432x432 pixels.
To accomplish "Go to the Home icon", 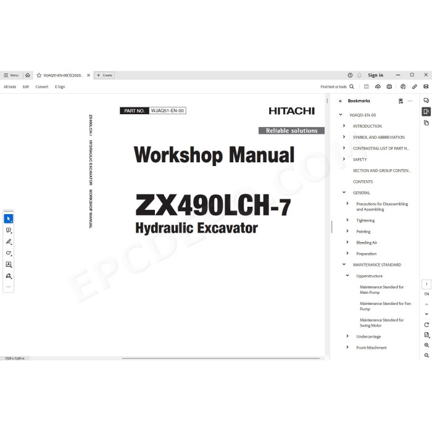I will (28, 75).
